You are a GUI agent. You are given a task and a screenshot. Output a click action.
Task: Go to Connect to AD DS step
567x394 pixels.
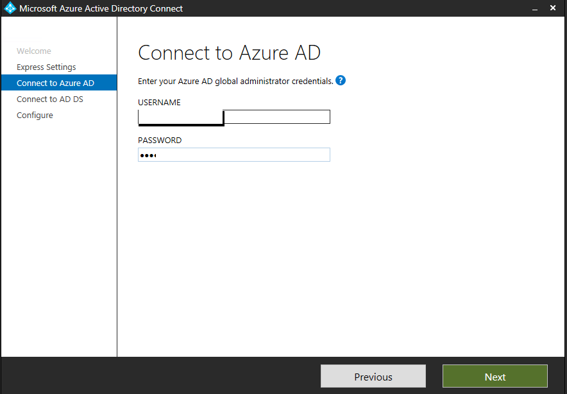pos(50,99)
